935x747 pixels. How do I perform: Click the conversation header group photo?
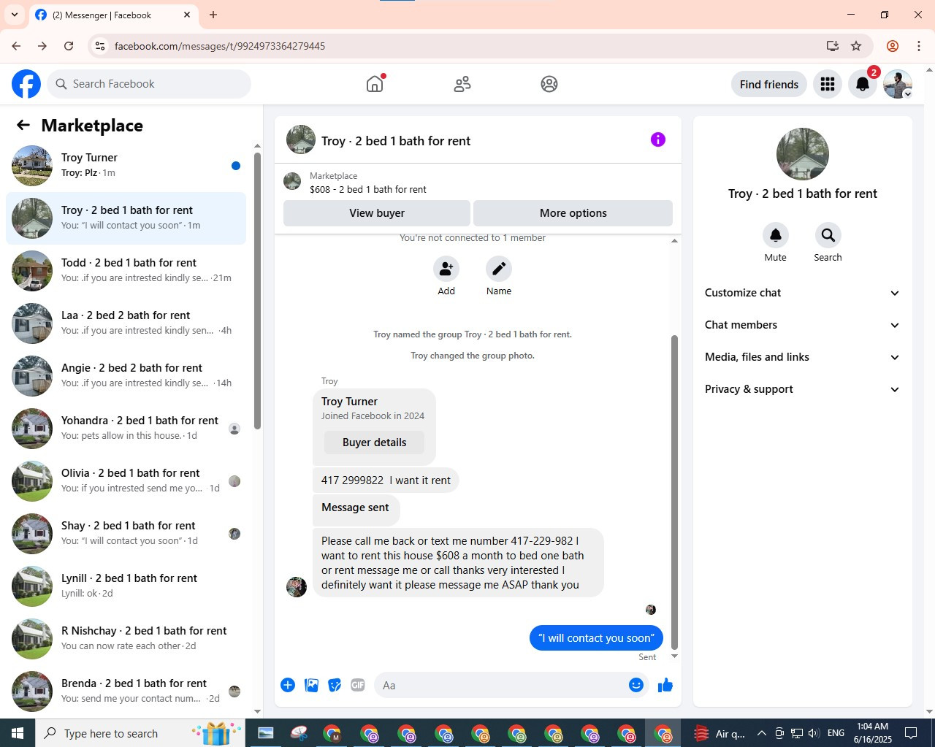(x=301, y=139)
